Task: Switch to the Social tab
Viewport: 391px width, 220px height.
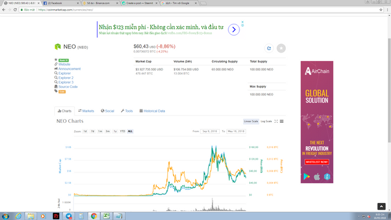Action: [x=108, y=111]
